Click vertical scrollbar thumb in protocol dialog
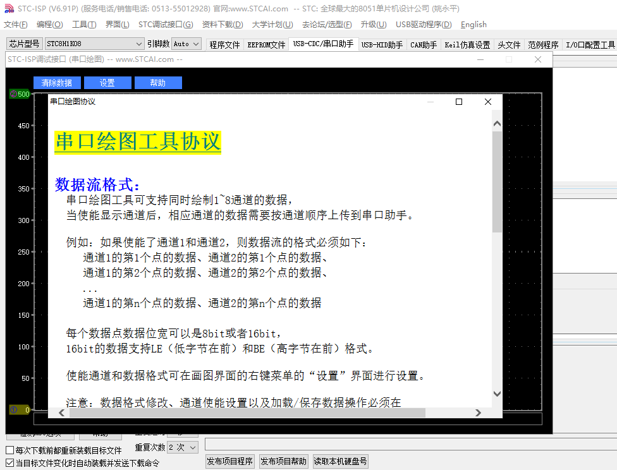 [497, 181]
